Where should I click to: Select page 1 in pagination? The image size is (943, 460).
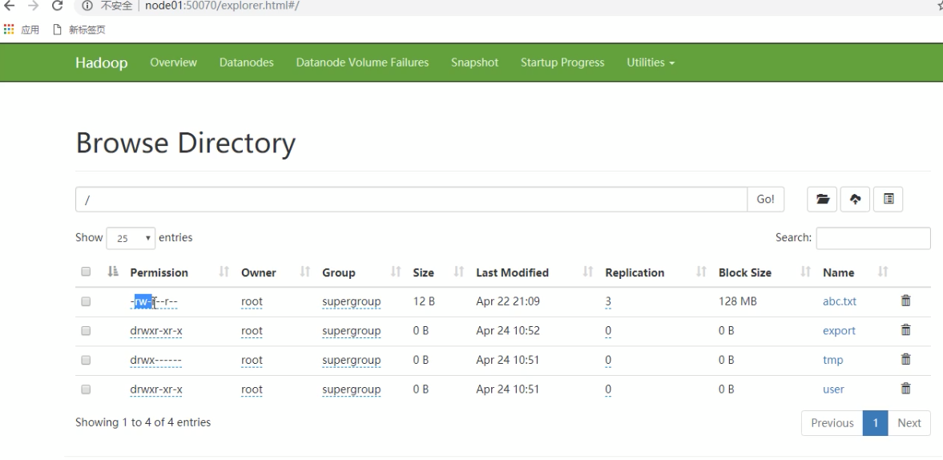[x=876, y=422]
